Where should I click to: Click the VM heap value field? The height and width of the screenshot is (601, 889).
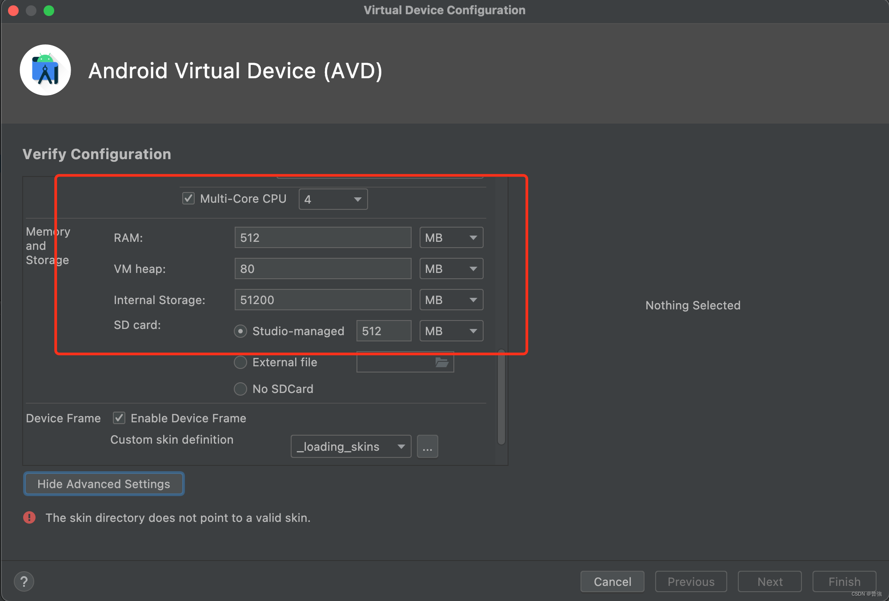(x=323, y=269)
